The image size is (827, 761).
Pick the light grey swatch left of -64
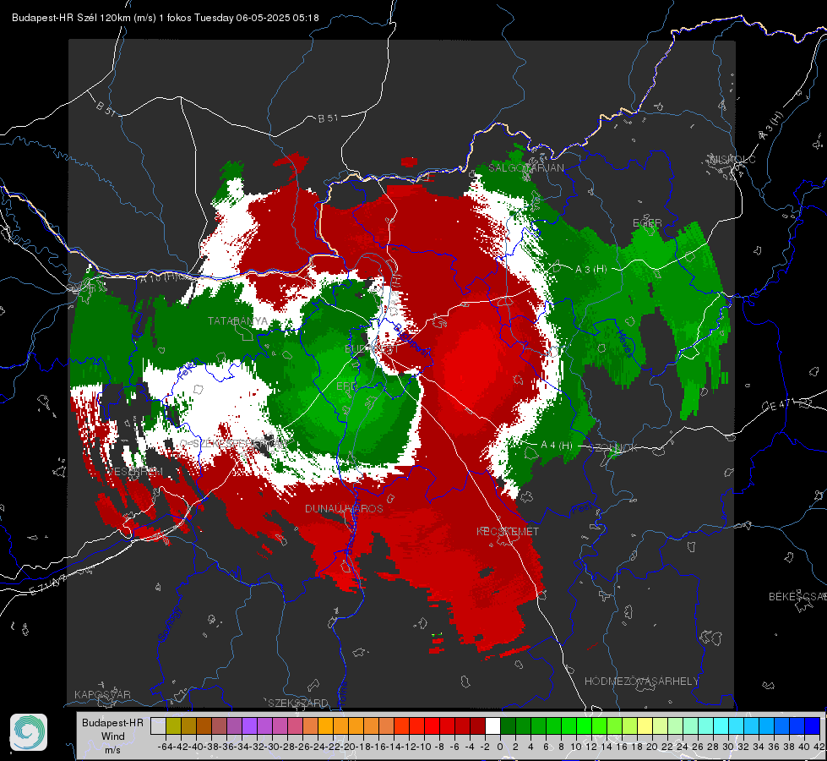point(158,725)
